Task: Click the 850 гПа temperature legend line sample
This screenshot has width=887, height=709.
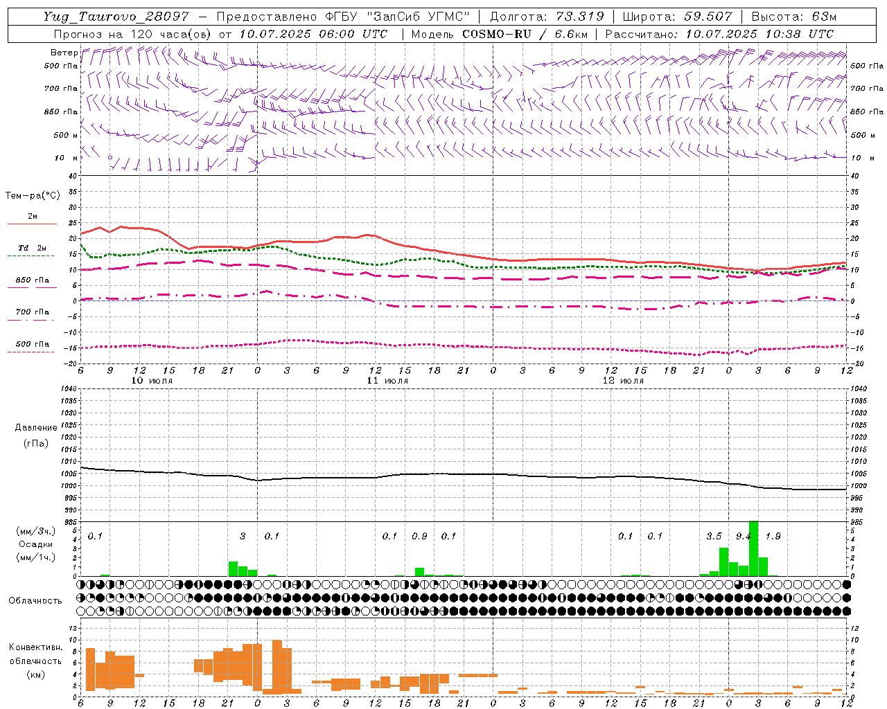Action: (x=32, y=287)
